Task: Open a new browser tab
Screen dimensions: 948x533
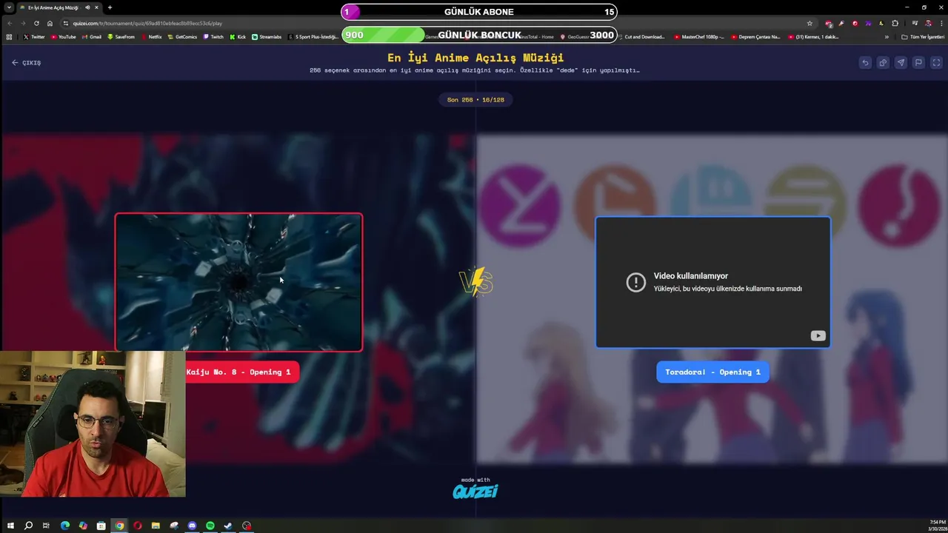Action: [x=110, y=7]
